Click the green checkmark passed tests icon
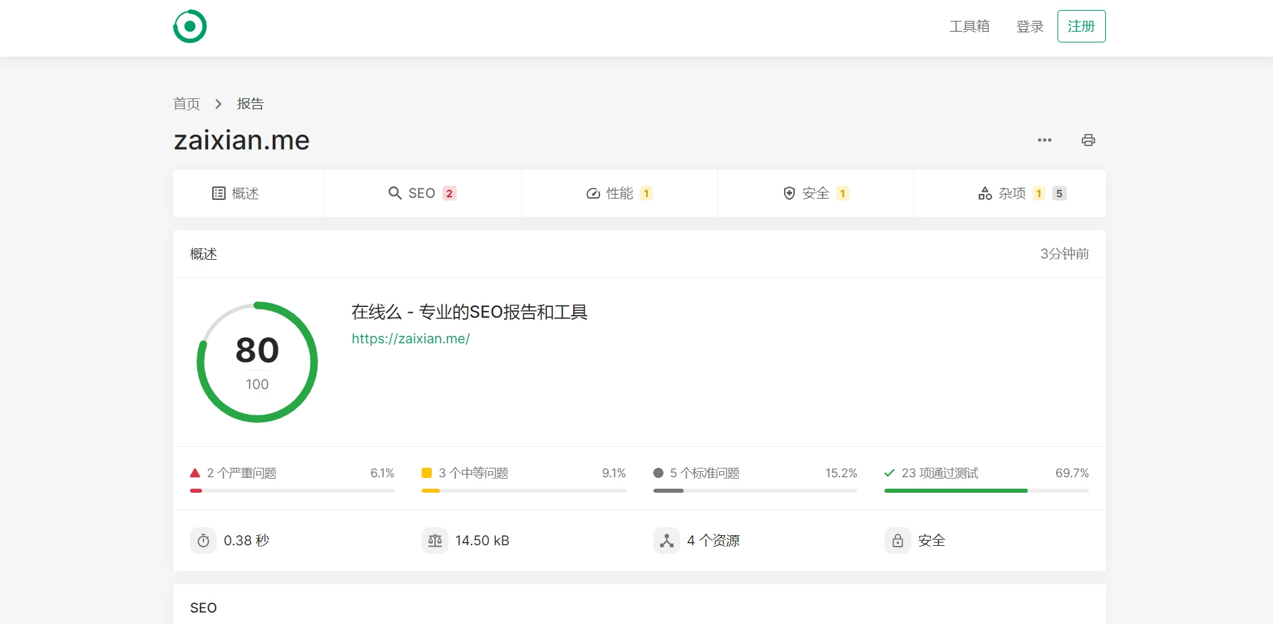 [889, 473]
